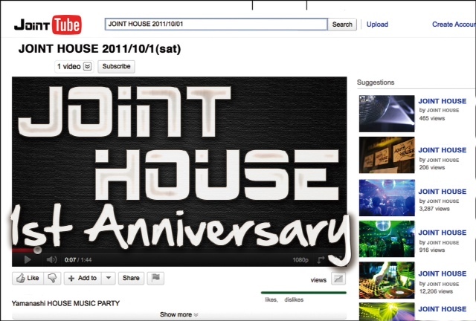Open the Upload link

click(x=377, y=25)
